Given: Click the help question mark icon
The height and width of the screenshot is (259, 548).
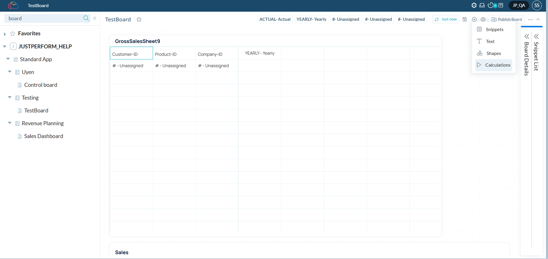Looking at the screenshot, I should click(501, 5).
